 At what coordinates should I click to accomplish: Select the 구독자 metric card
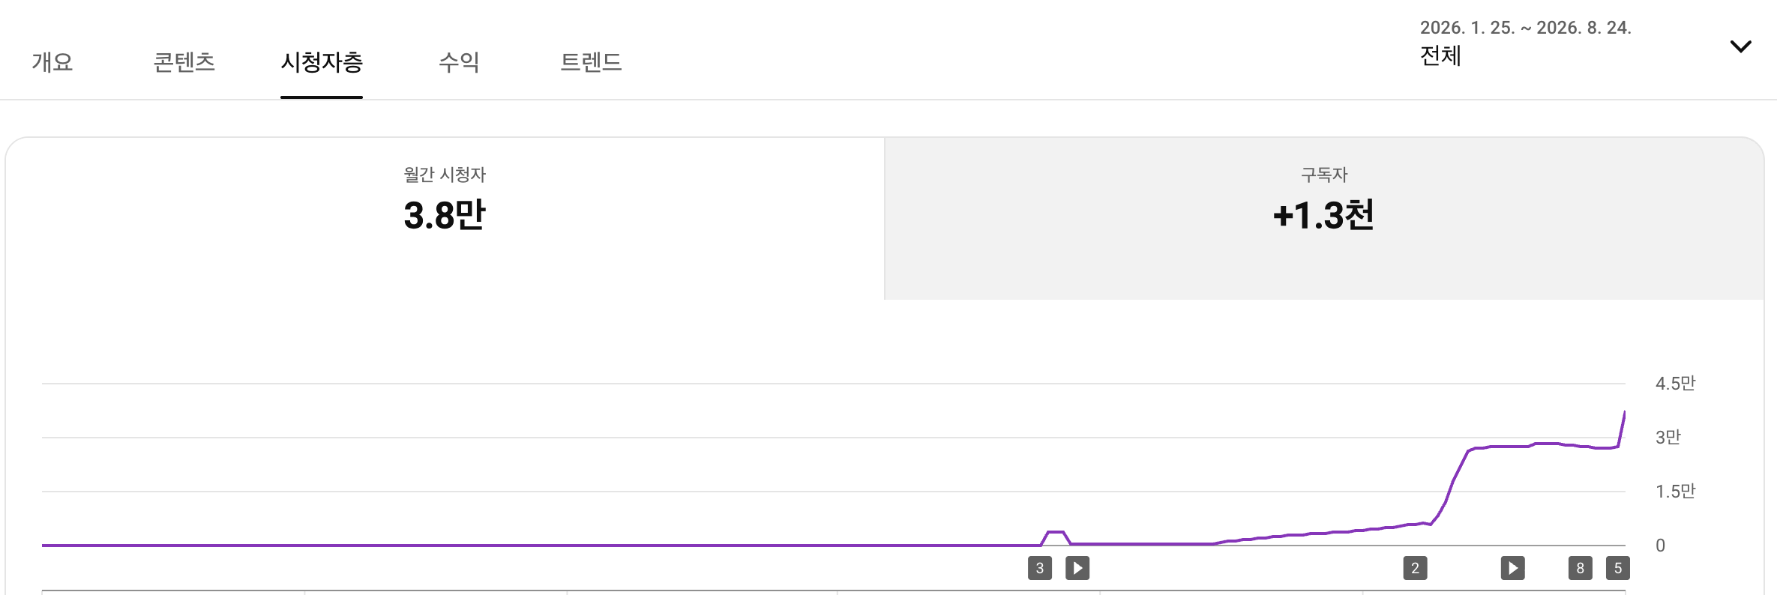1324,218
